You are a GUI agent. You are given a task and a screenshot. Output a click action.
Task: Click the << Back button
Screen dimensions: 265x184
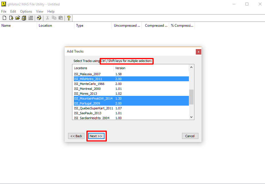76,136
